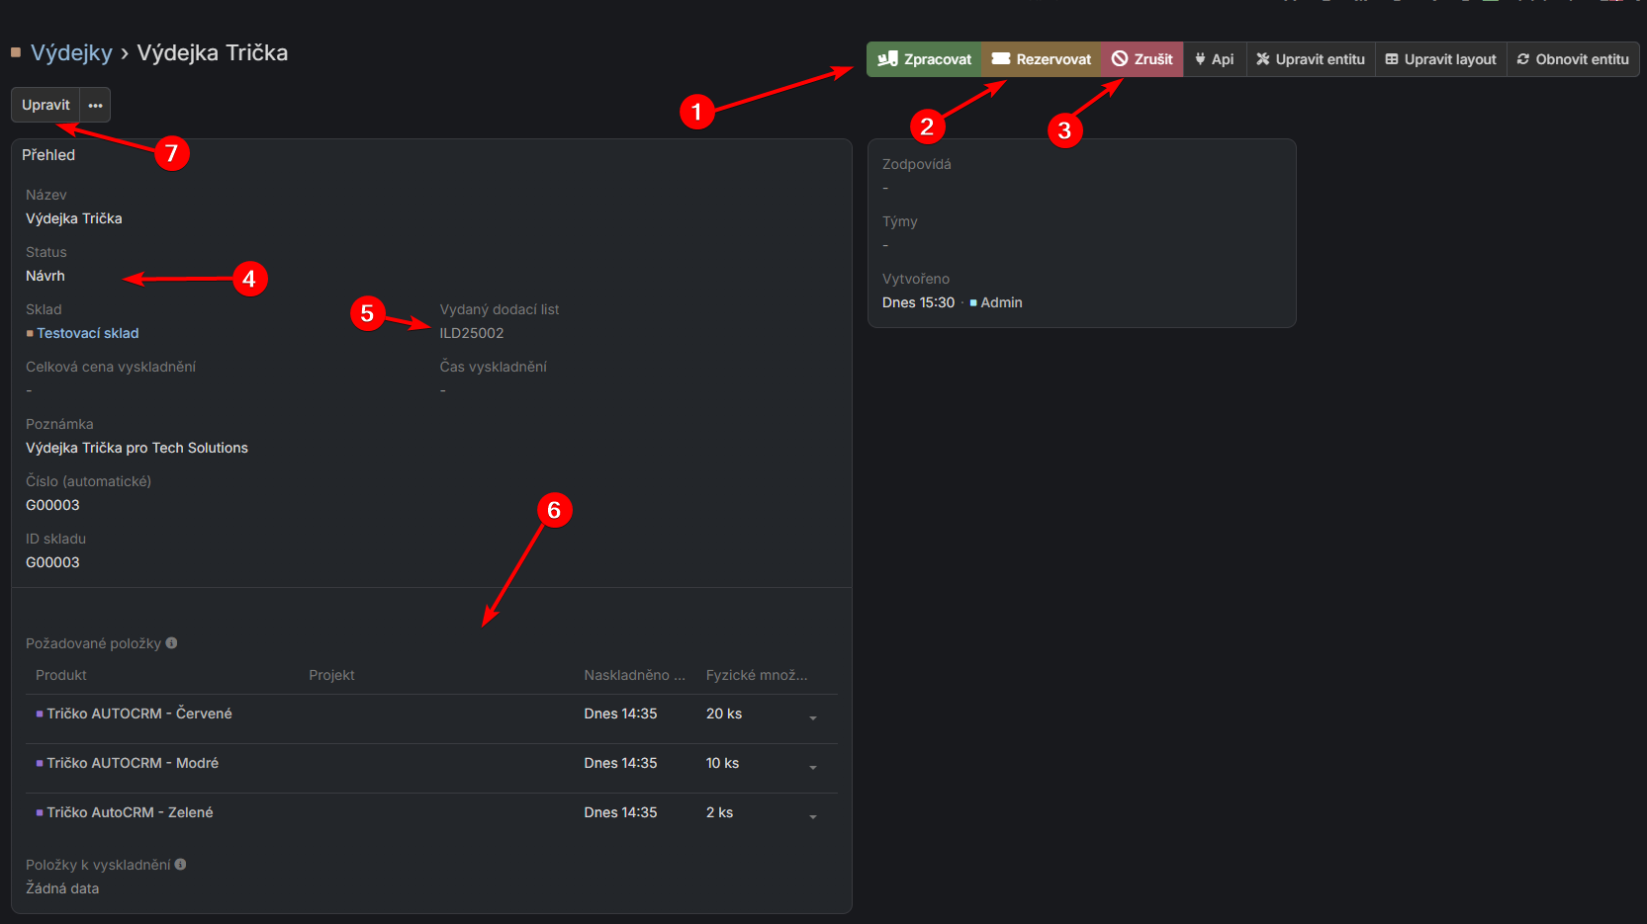This screenshot has height=924, width=1647.
Task: Click the Upravit edit button
Action: click(46, 105)
